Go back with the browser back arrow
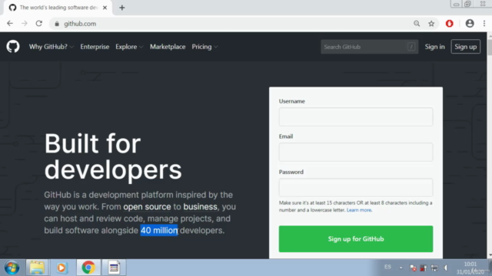The image size is (492, 276). point(10,24)
